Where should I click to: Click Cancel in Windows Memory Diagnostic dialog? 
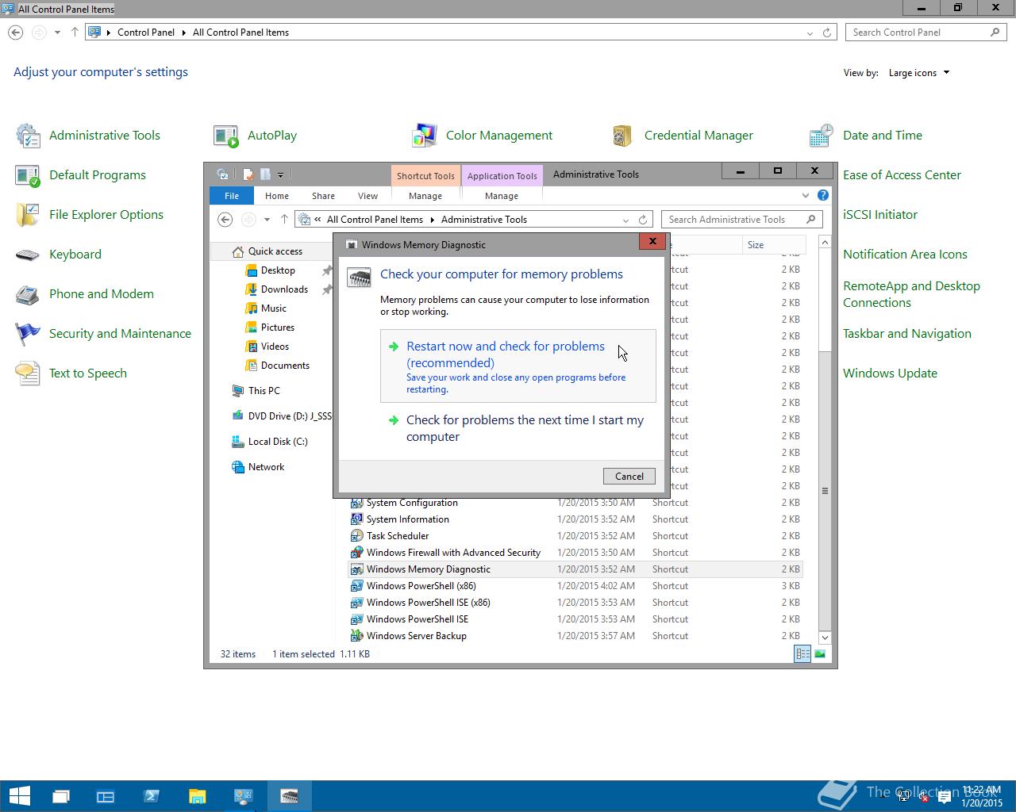click(x=629, y=476)
